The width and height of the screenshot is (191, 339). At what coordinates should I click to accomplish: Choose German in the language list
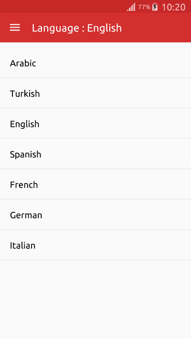tap(95, 215)
